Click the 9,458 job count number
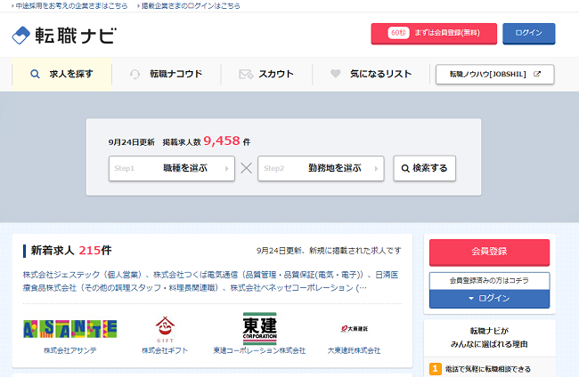The width and height of the screenshot is (579, 377). [222, 140]
